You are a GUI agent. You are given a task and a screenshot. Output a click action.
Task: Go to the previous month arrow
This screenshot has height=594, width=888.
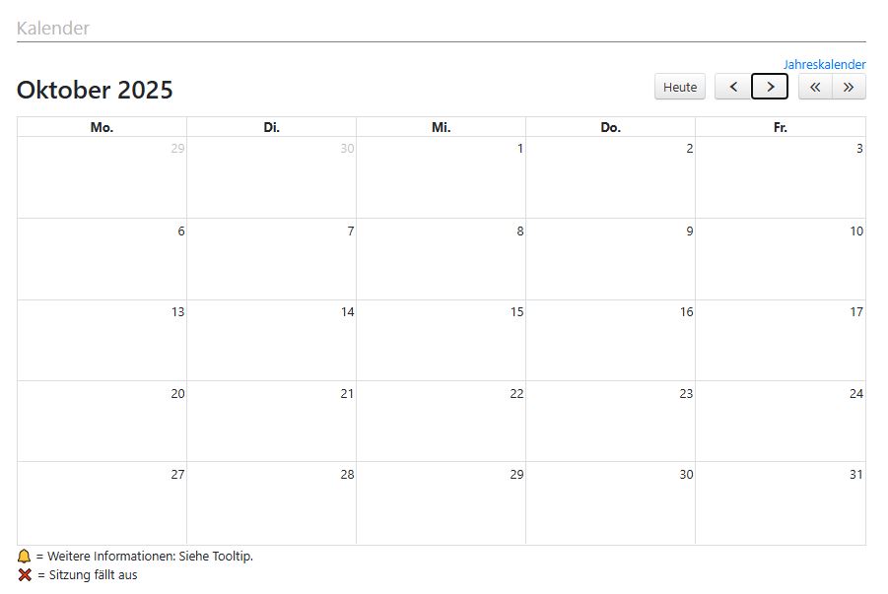[732, 87]
